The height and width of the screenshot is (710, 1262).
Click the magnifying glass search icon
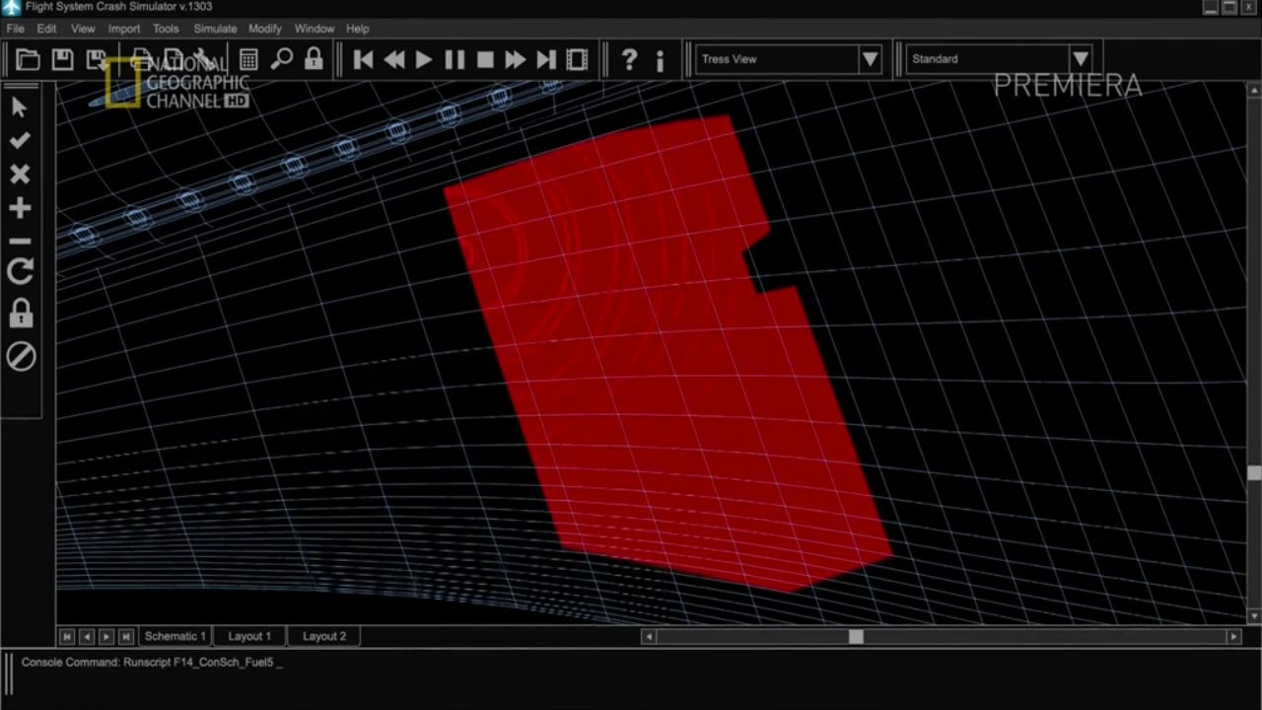(281, 59)
